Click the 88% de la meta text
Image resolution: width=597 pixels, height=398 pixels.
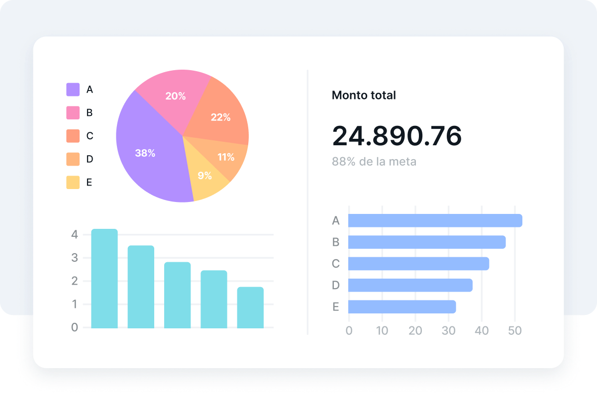coord(374,162)
